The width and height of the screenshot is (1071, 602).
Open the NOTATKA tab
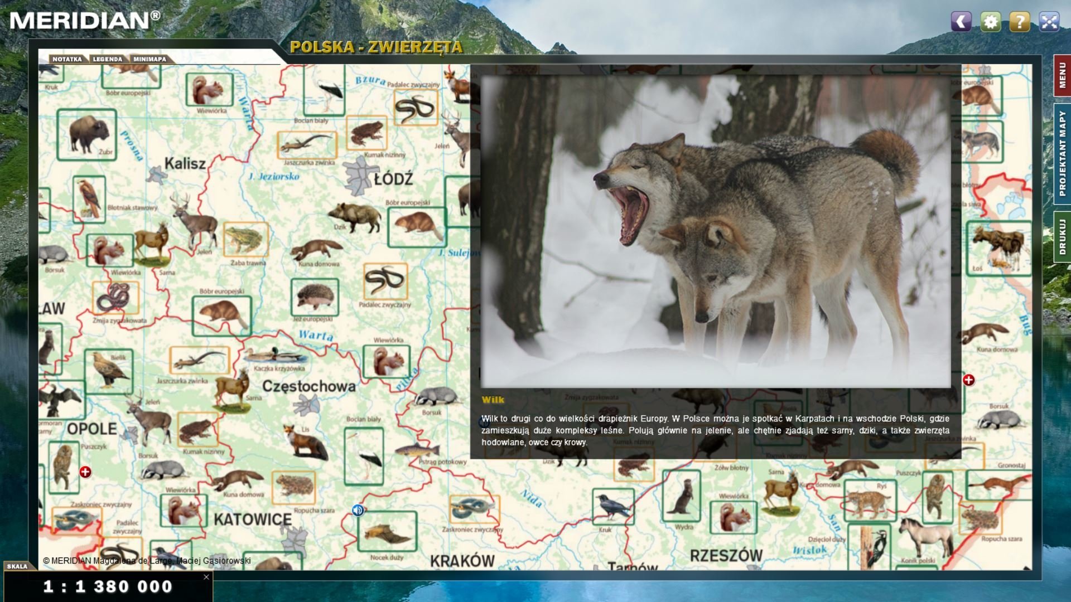pyautogui.click(x=67, y=59)
